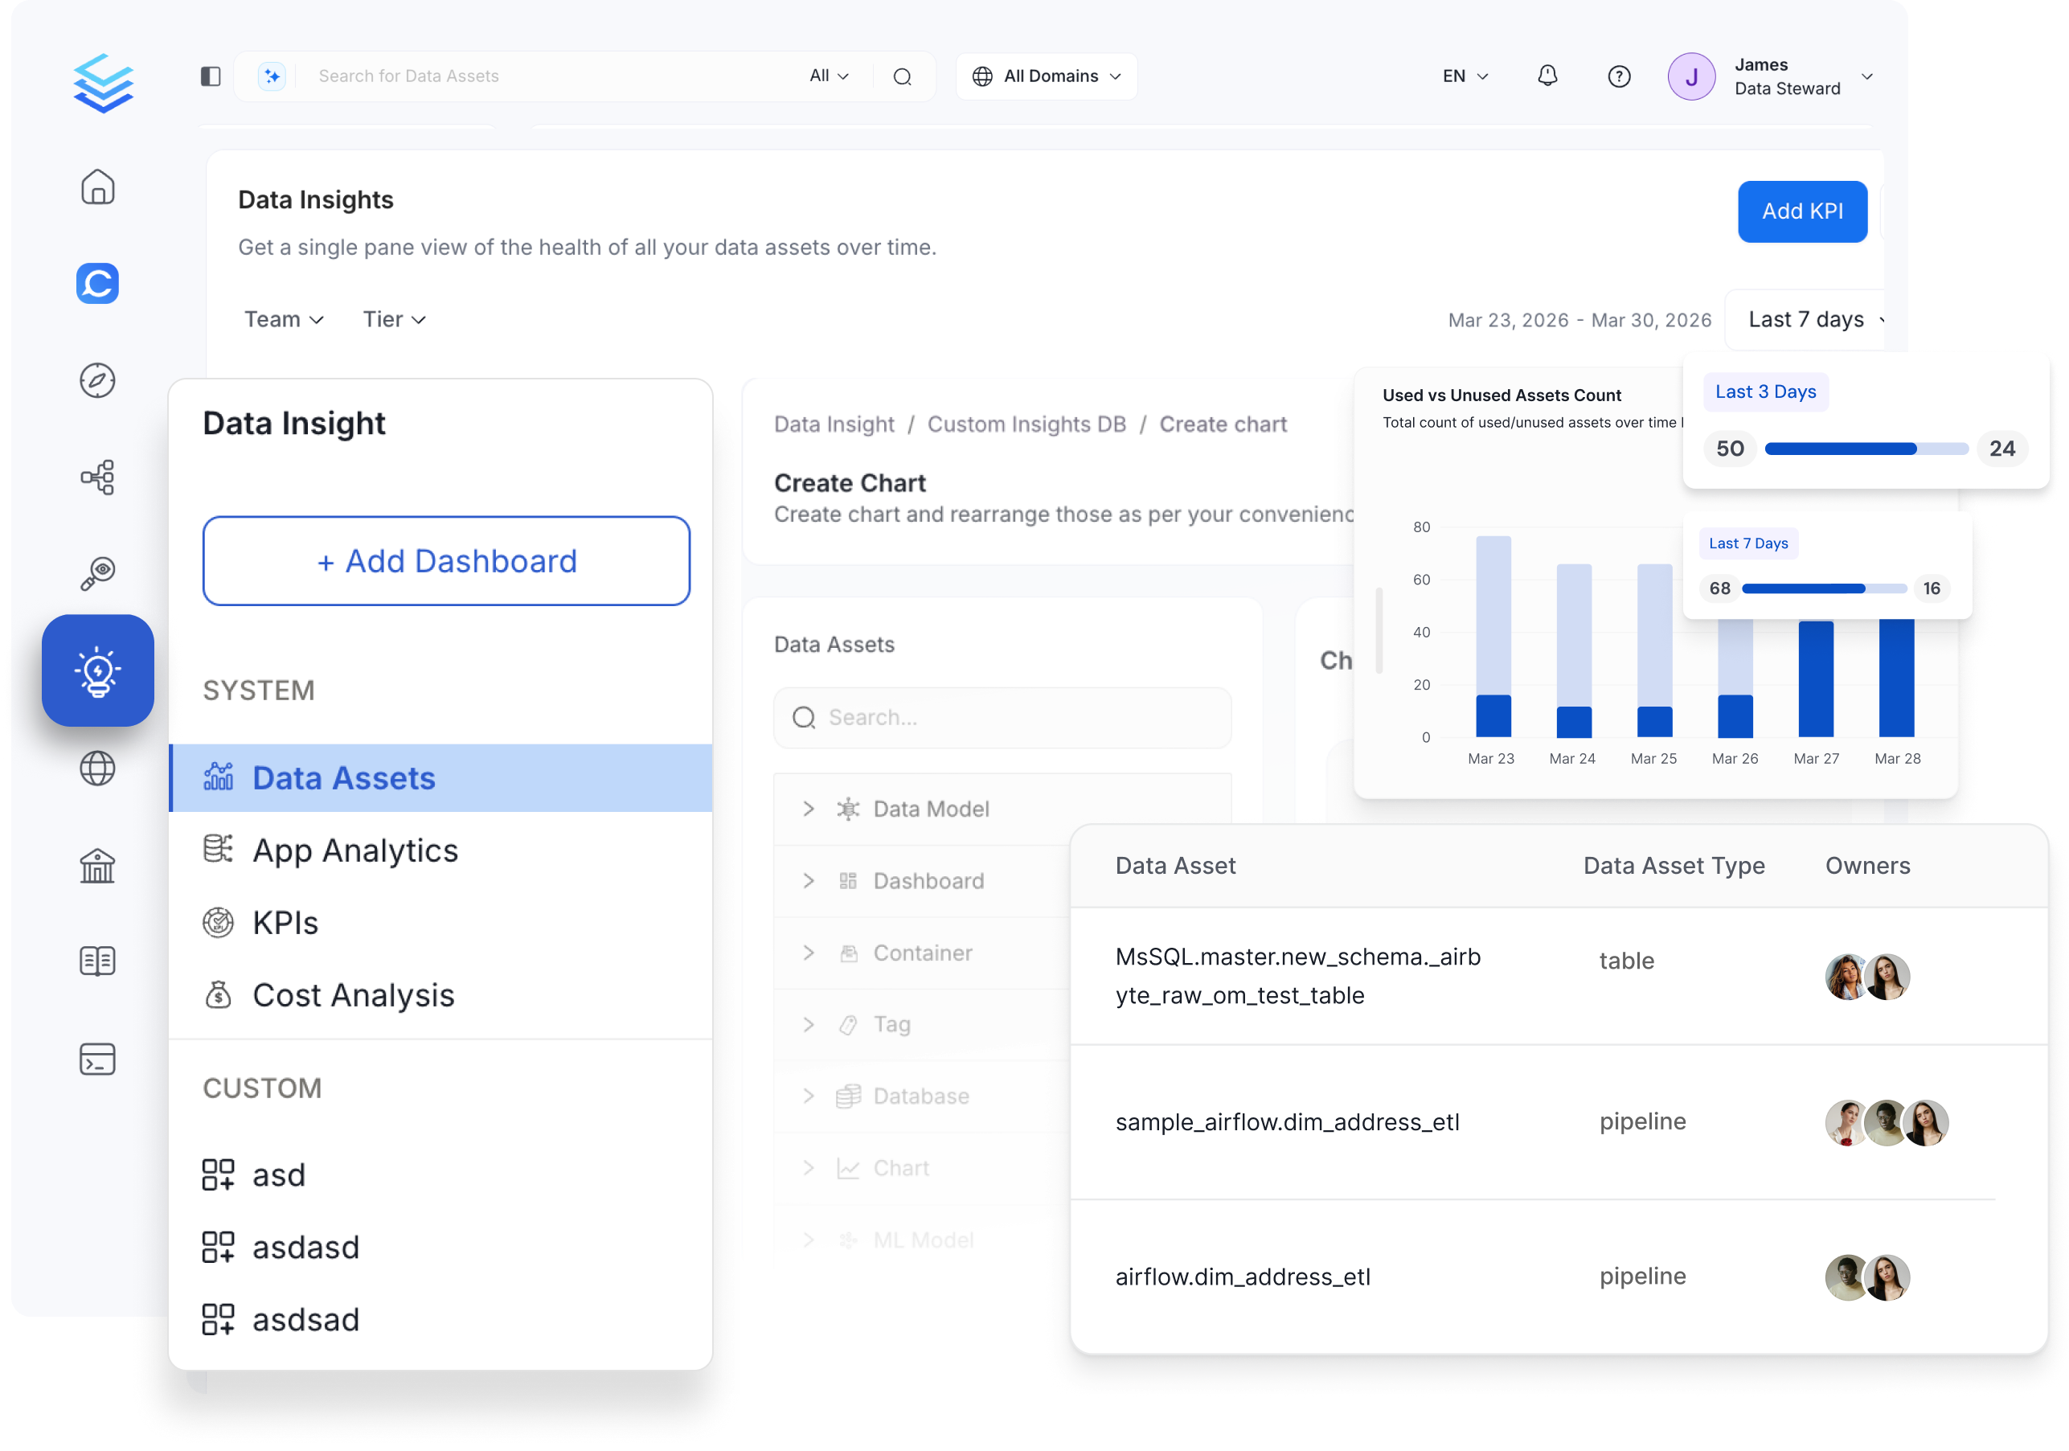
Task: Click the Data Assets Search input
Action: pyautogui.click(x=1002, y=717)
